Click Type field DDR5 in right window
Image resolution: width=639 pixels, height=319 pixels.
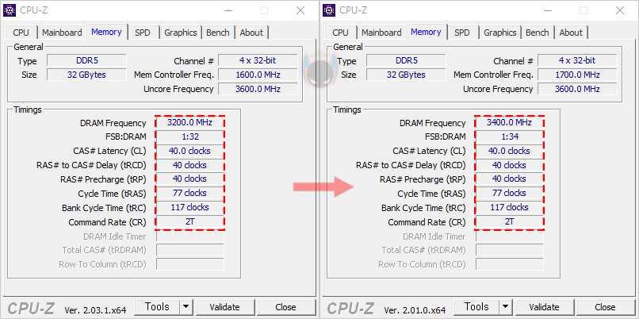coord(406,61)
